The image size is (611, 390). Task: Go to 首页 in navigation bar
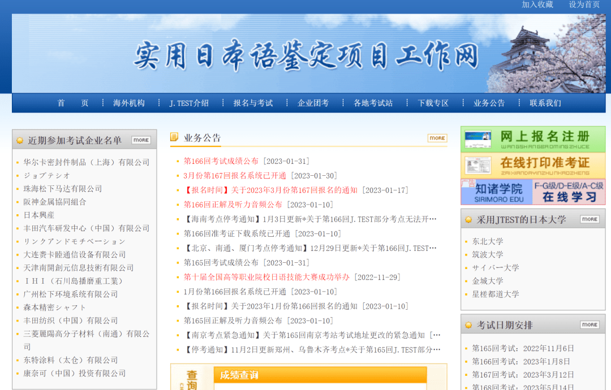[73, 103]
